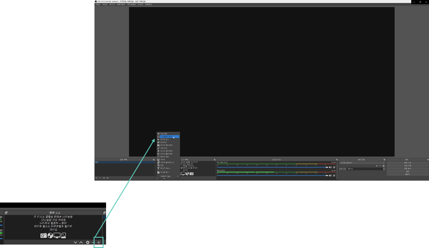The height and width of the screenshot is (248, 429).
Task: Open 데스크탑 오디오 gear settings
Action: tap(334, 167)
